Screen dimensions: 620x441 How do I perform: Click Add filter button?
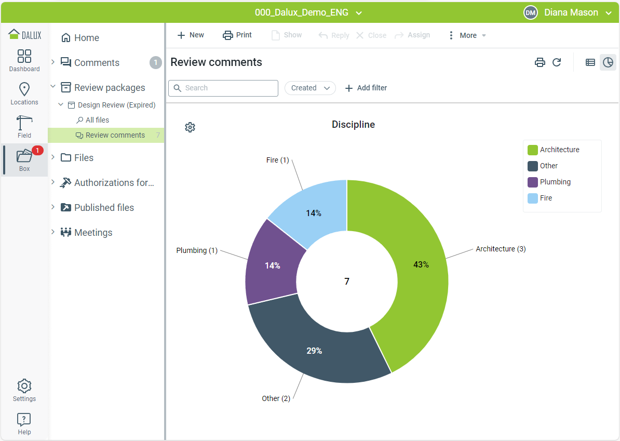[366, 88]
